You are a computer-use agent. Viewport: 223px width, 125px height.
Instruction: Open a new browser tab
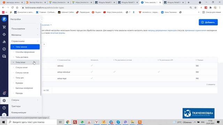coord(189,2)
